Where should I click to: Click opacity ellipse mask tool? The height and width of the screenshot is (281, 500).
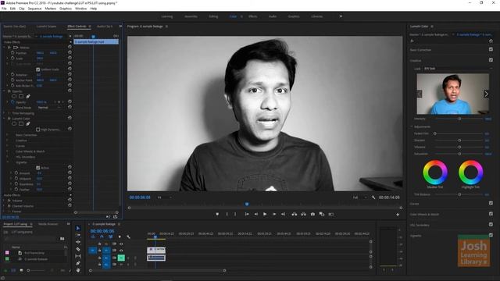coord(14,96)
